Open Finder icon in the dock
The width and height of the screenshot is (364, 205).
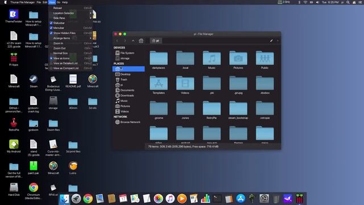(64, 199)
